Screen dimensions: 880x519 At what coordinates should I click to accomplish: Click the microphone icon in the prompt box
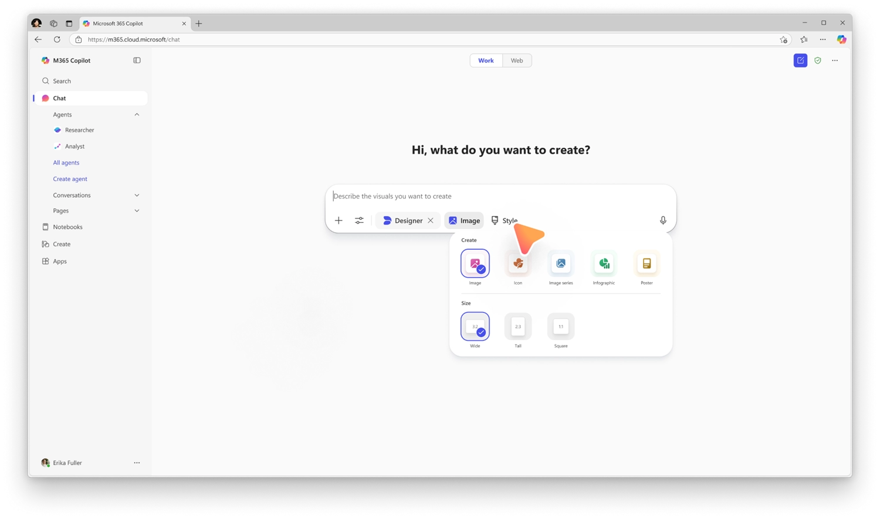[x=662, y=220]
